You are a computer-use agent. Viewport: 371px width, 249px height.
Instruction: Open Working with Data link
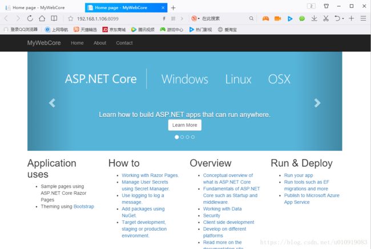tap(222, 209)
